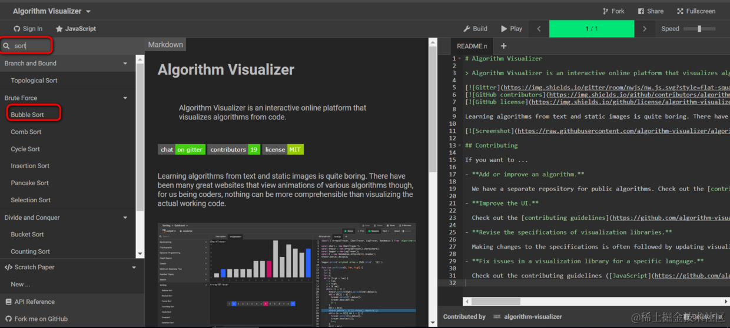Click the Fork icon in header
The width and height of the screenshot is (730, 328).
coord(605,11)
